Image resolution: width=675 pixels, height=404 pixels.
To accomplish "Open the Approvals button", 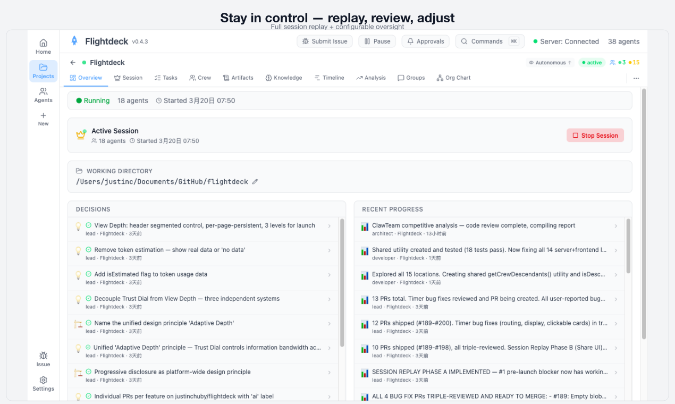I will (x=426, y=41).
